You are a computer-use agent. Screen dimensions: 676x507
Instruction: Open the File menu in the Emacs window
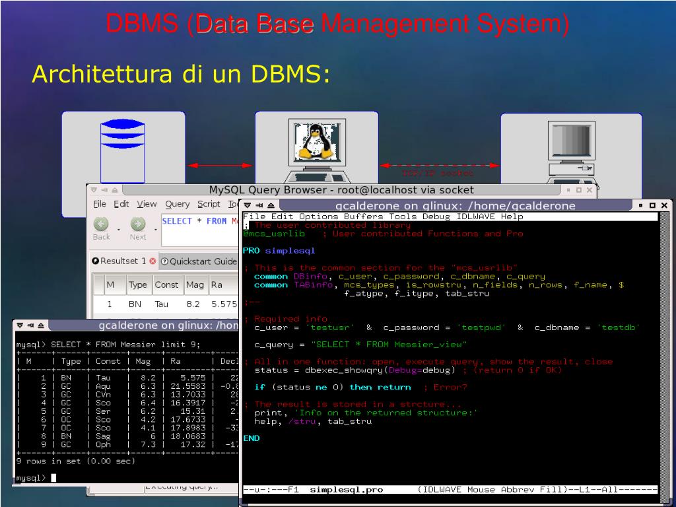point(254,217)
